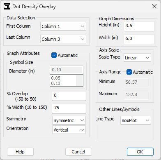Click the Dot Density Overlay title icon
The image size is (161, 160).
tap(7, 7)
